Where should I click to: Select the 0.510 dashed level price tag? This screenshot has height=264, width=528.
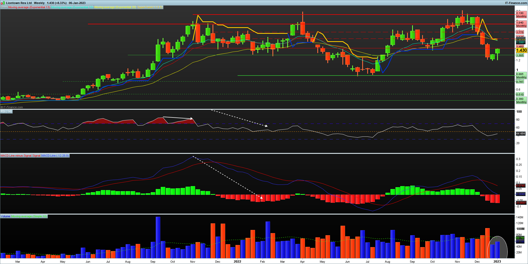520,94
